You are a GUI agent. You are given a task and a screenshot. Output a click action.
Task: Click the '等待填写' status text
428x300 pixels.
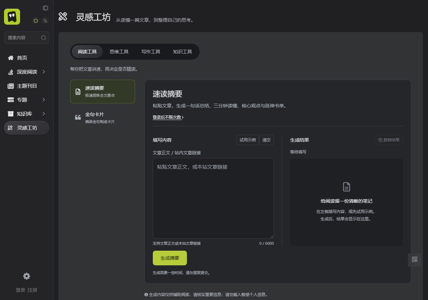tap(298, 152)
